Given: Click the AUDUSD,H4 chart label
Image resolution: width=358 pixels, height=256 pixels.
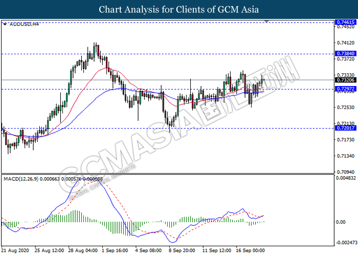Looking at the screenshot, I should (x=24, y=24).
